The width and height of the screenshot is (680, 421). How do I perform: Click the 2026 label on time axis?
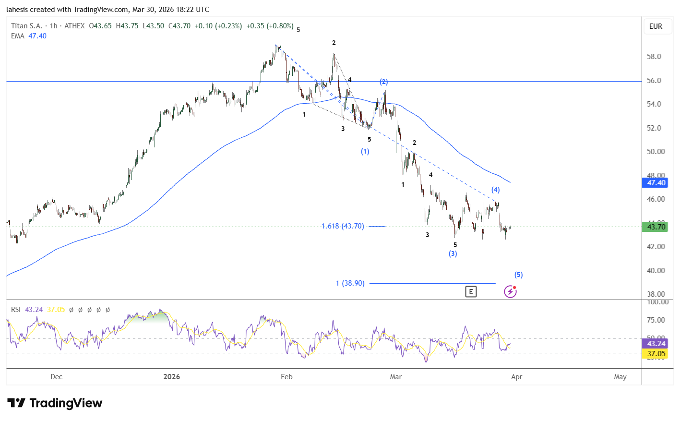(x=171, y=377)
